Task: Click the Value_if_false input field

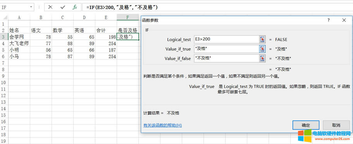Action: point(227,58)
